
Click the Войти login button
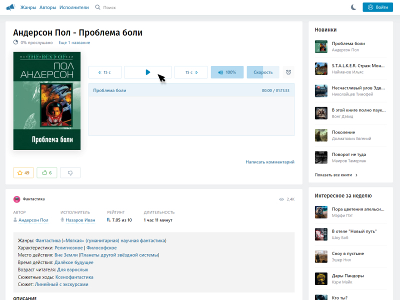coord(377,7)
